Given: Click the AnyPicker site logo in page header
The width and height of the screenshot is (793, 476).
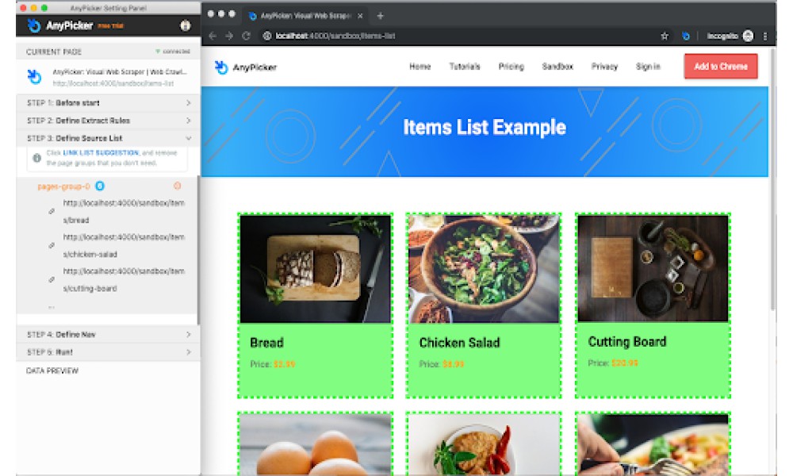Looking at the screenshot, I should click(246, 67).
